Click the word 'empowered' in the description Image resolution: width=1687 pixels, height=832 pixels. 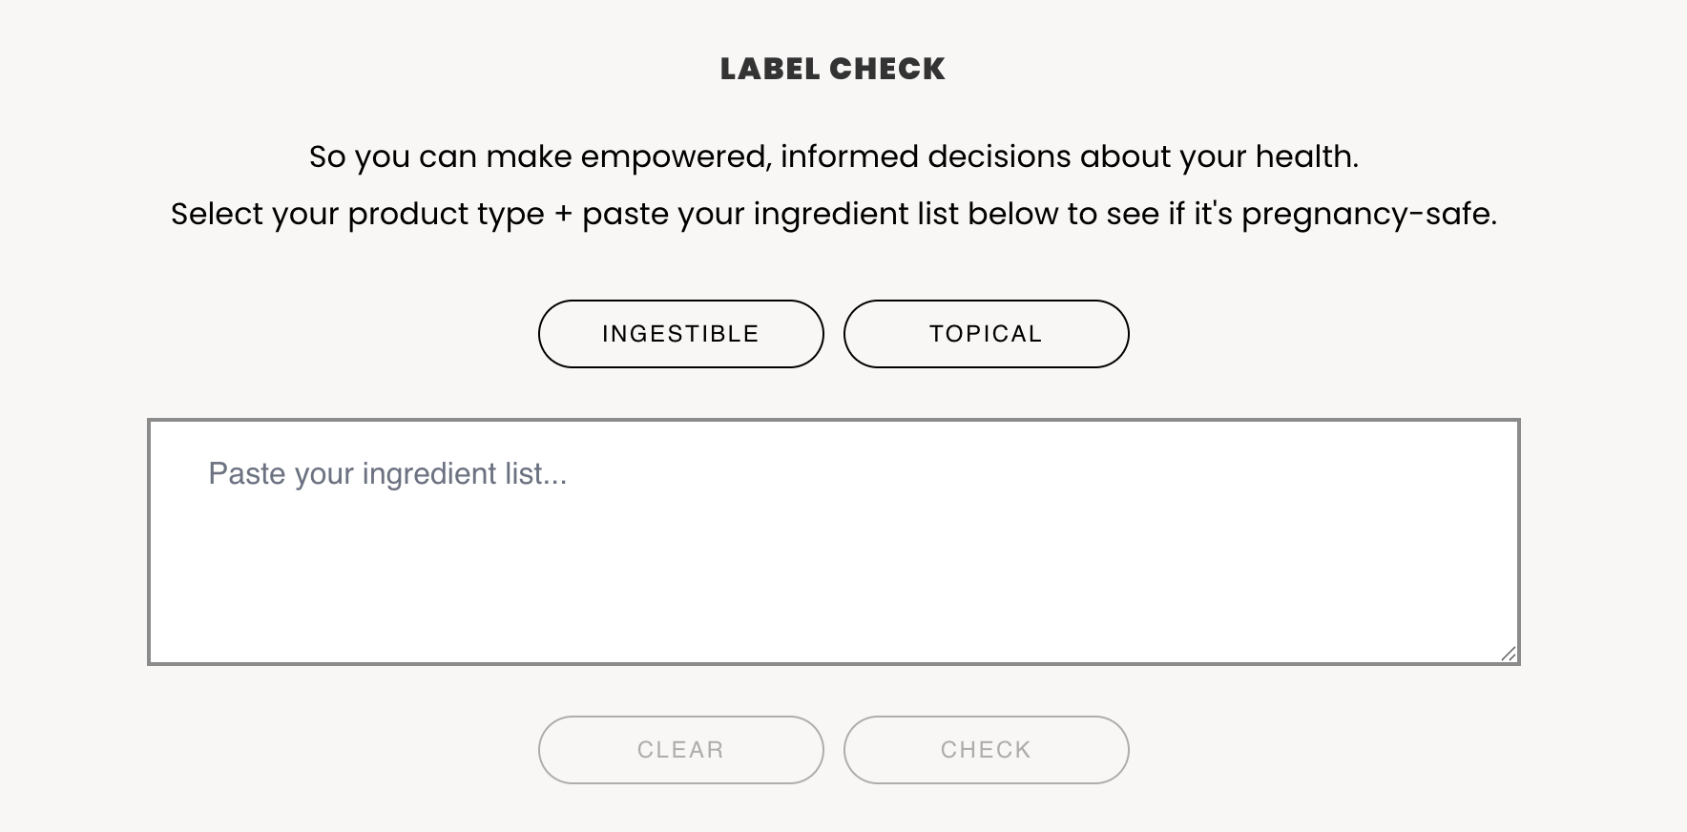tap(676, 157)
